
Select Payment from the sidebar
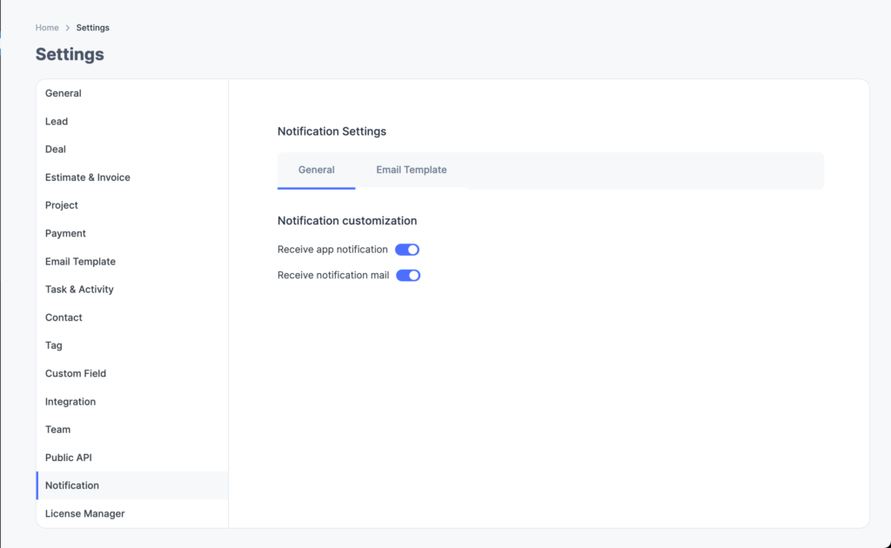pyautogui.click(x=65, y=233)
